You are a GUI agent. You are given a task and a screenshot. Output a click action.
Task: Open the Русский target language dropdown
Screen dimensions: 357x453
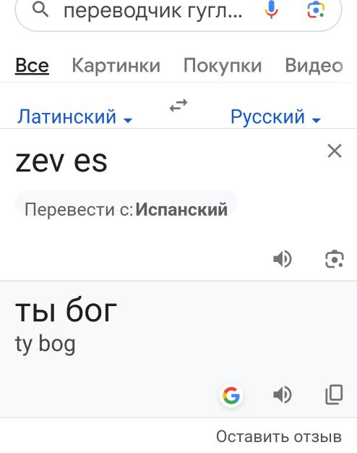coord(275,117)
